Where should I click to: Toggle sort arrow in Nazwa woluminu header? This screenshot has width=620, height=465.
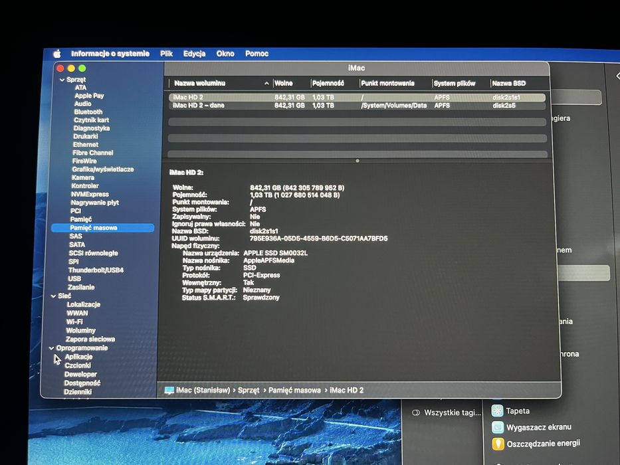(266, 84)
